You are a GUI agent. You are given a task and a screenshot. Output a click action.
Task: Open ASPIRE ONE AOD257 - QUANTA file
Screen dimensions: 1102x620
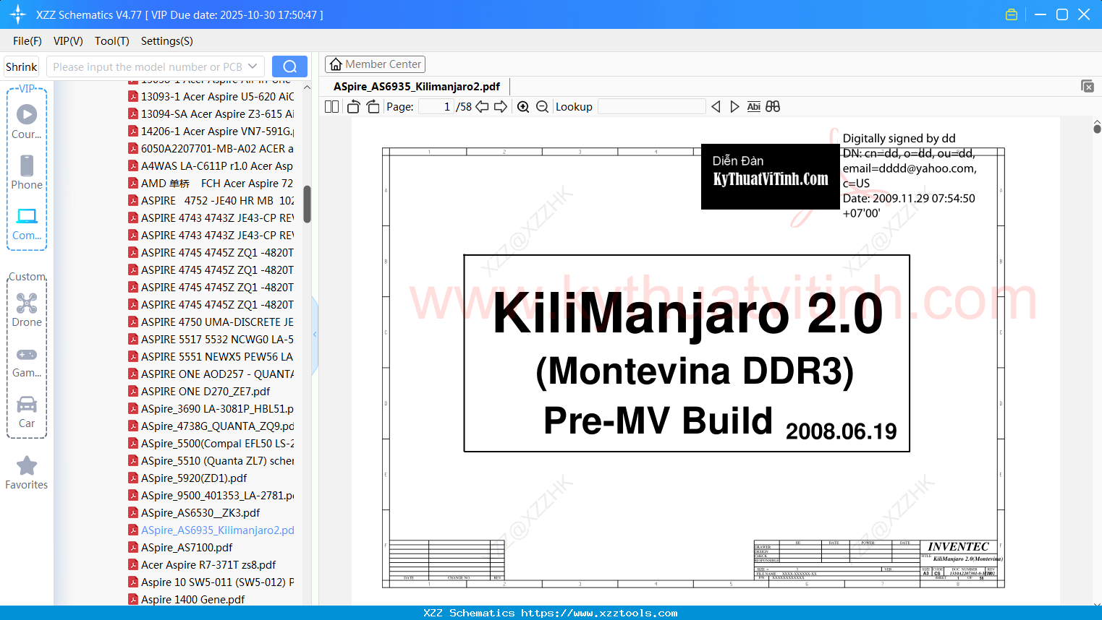[x=211, y=374]
